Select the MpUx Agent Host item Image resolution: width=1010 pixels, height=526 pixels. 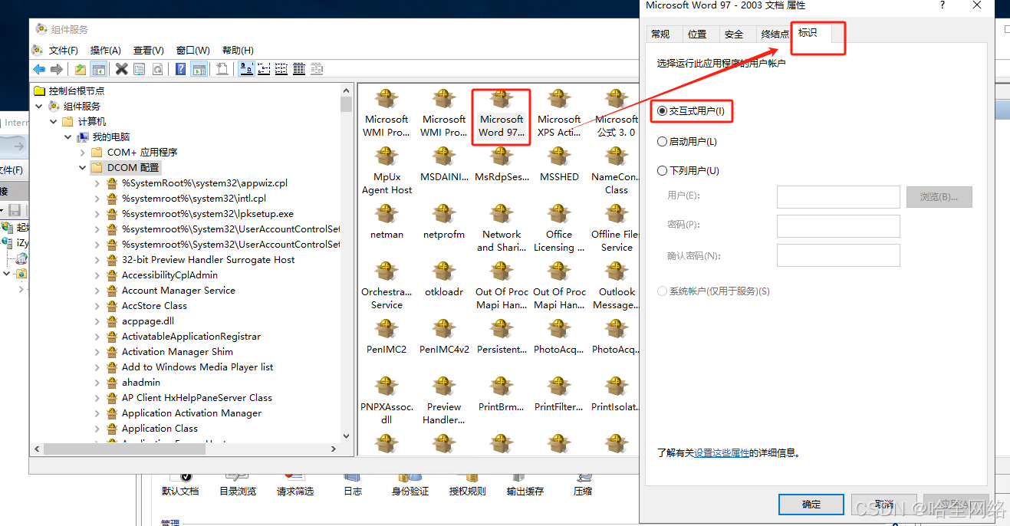pyautogui.click(x=387, y=171)
